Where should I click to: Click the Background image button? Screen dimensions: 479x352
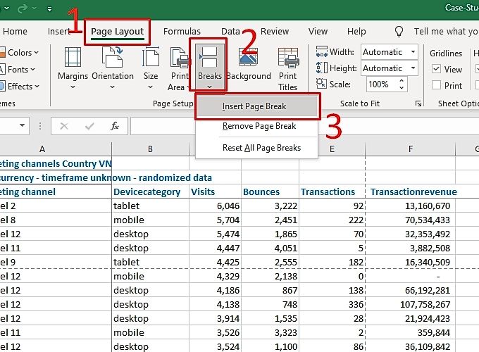[x=249, y=64]
